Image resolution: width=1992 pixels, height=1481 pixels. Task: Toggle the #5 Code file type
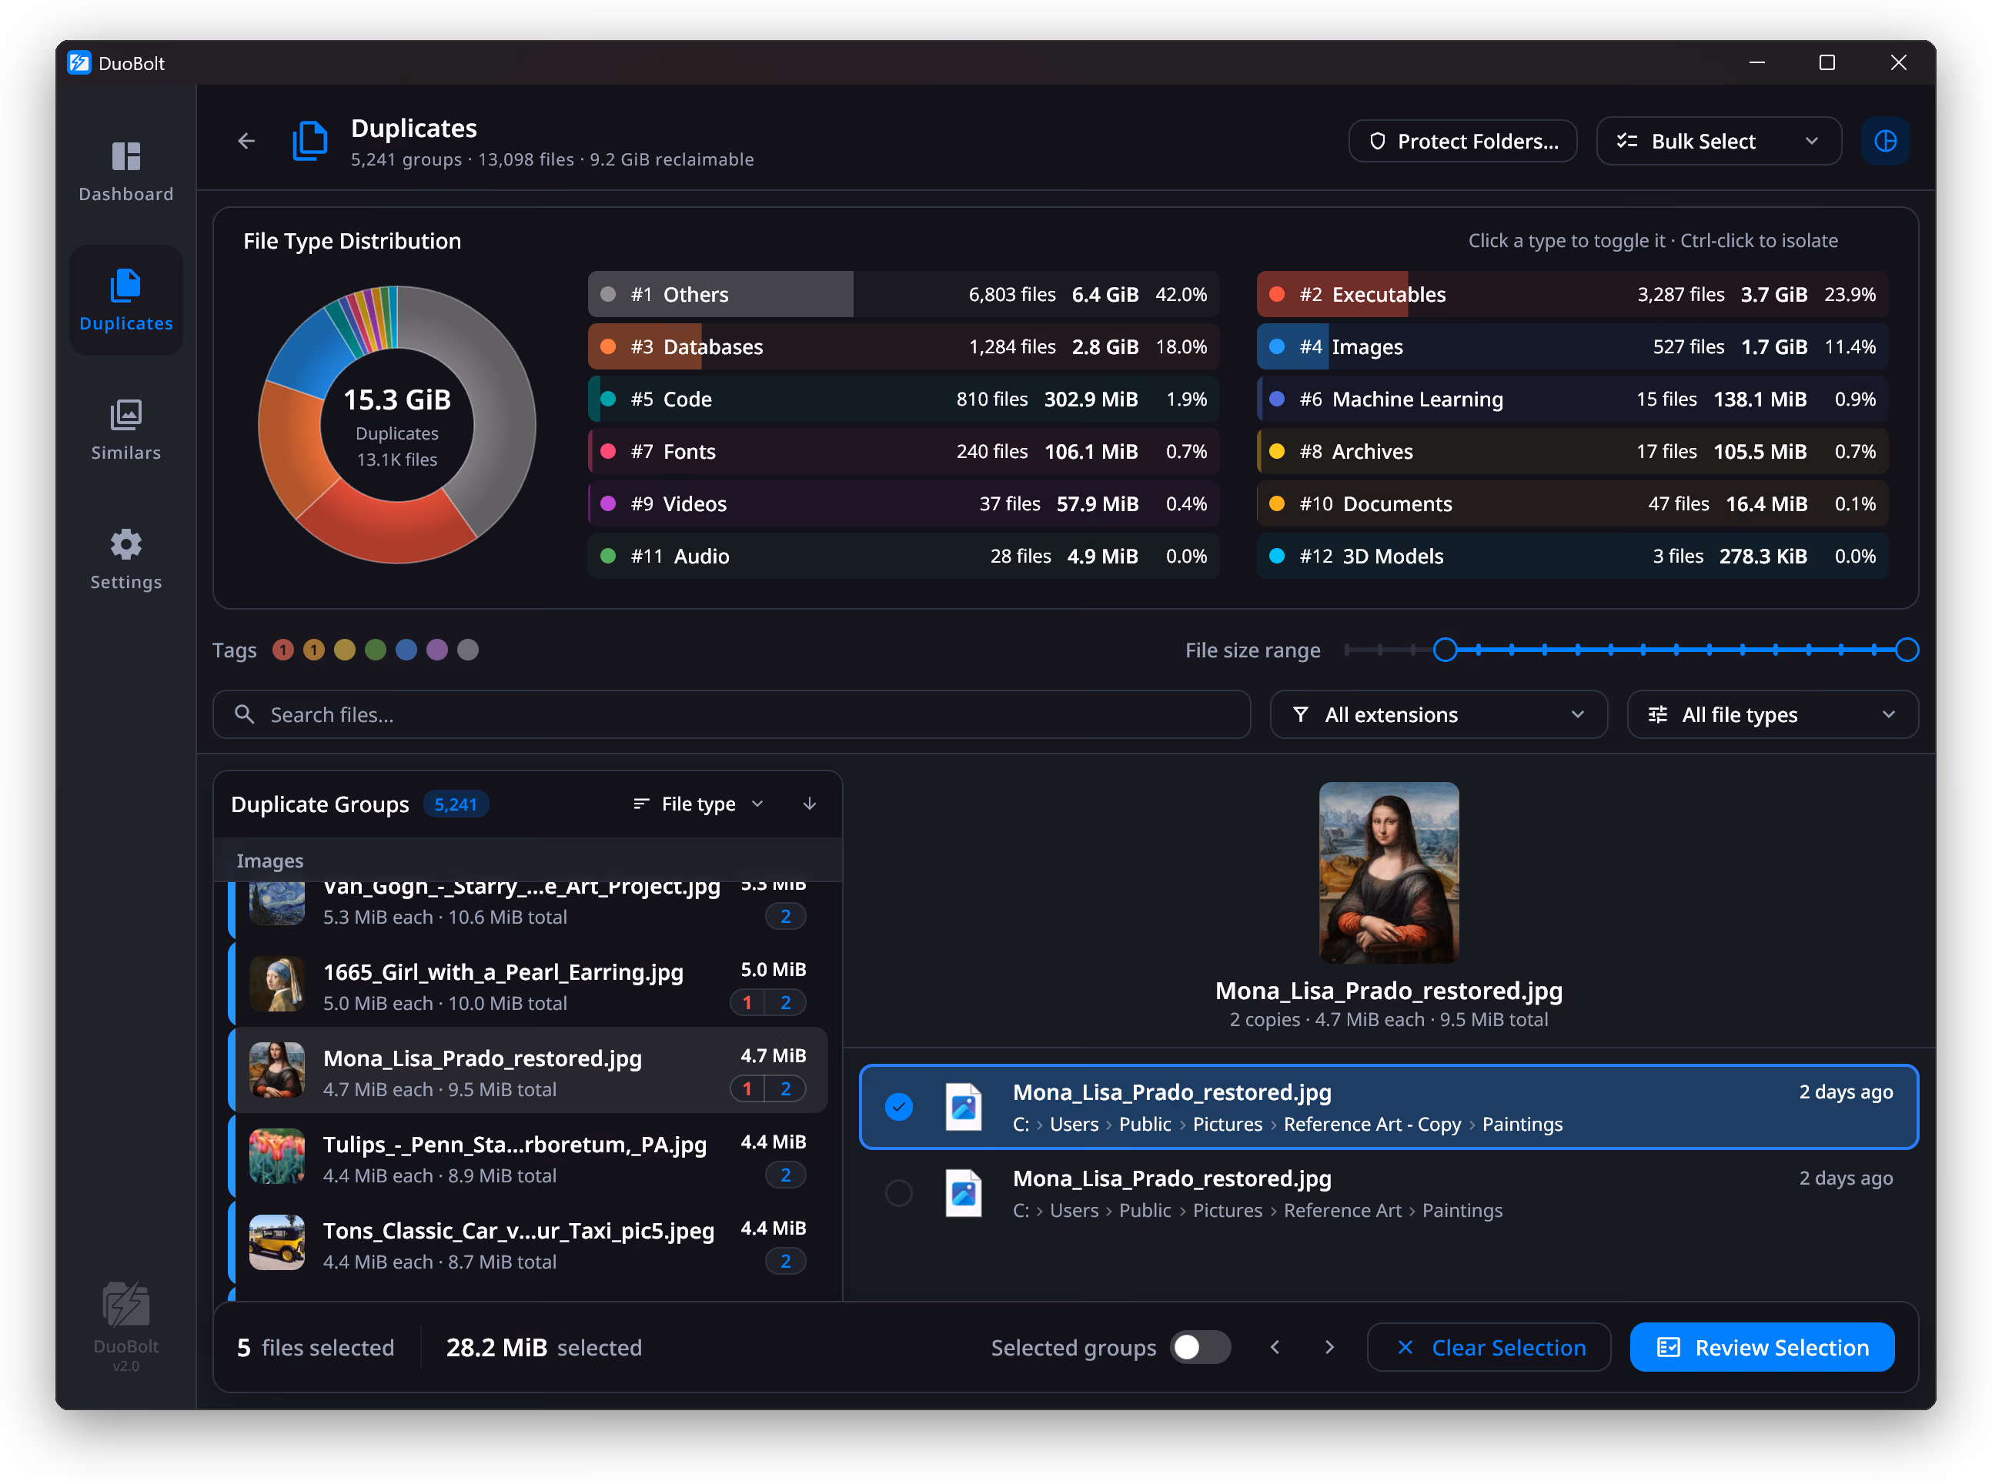(x=903, y=399)
